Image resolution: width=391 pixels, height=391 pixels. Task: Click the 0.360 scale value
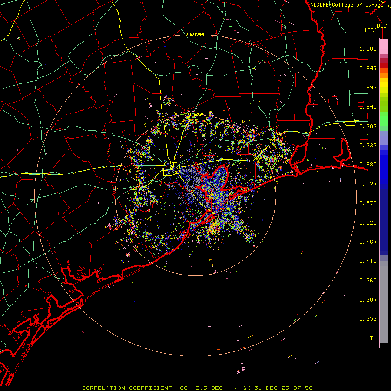coord(368,281)
